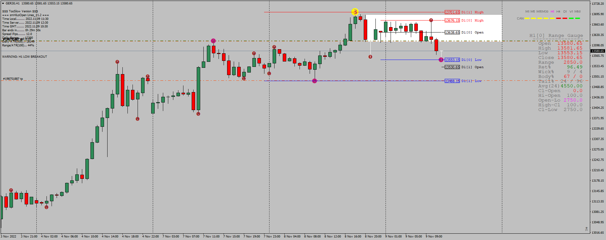The height and width of the screenshot is (240, 606).
Task: Click the Time Server line
Action: point(25,23)
